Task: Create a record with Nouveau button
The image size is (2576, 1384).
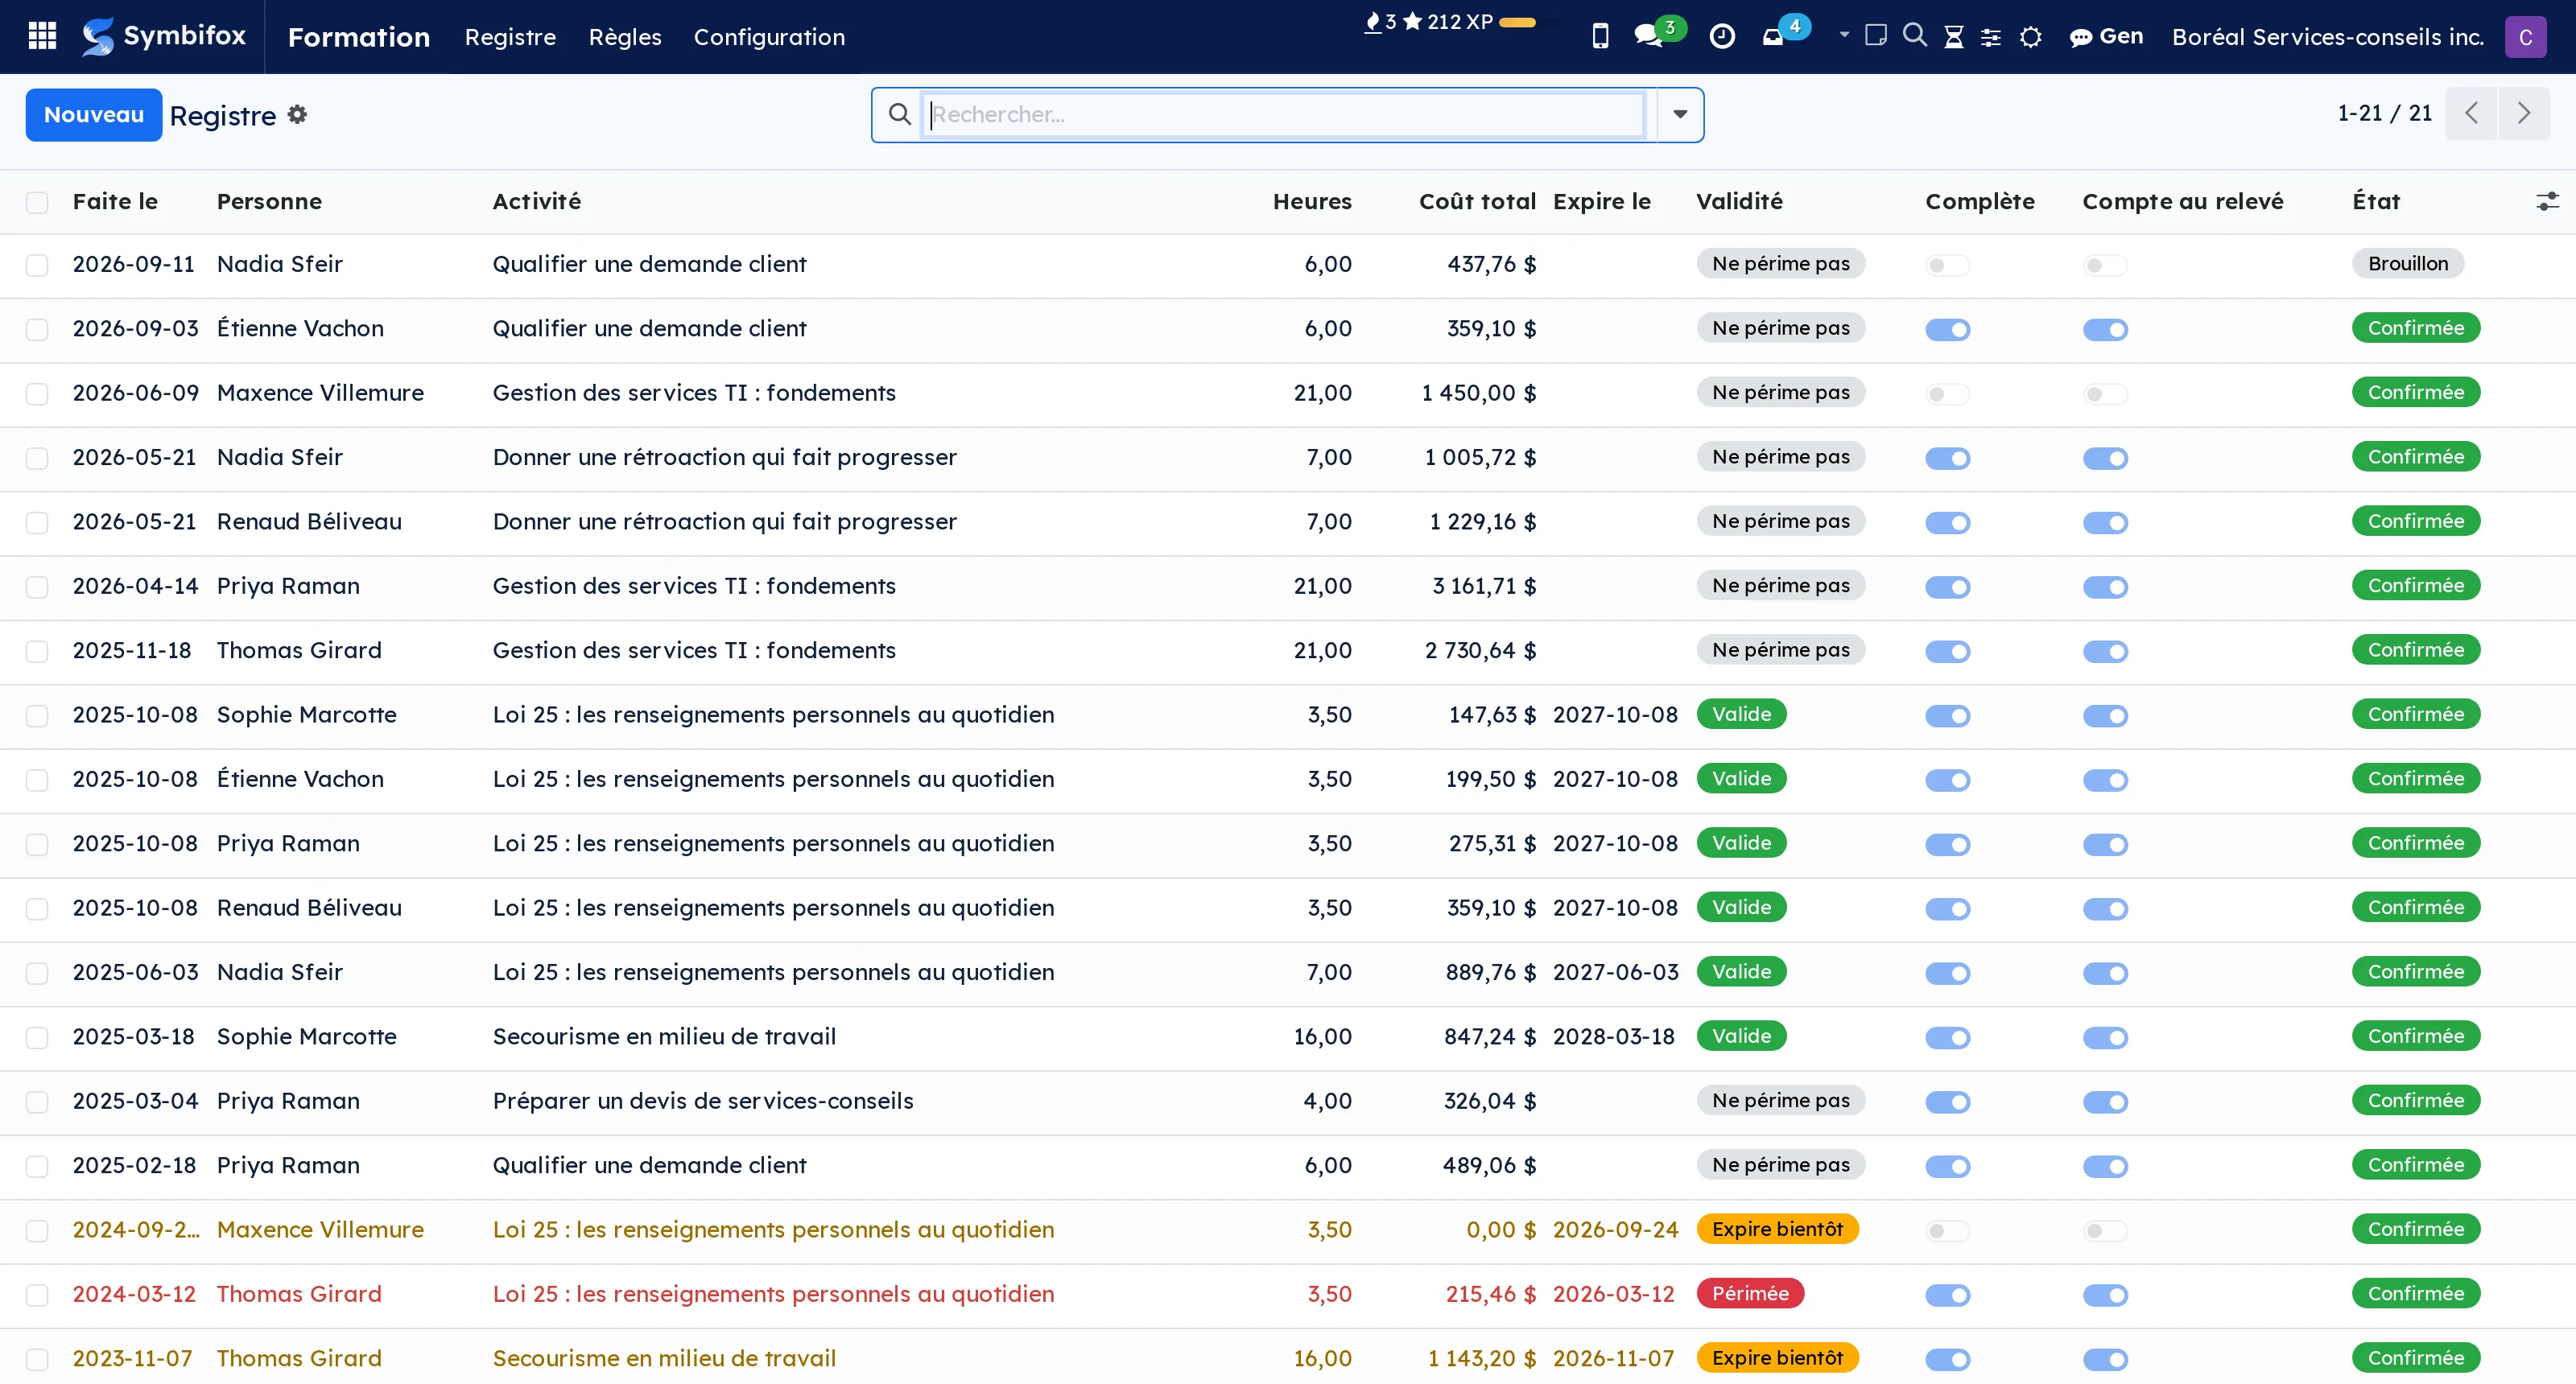Action: tap(94, 114)
